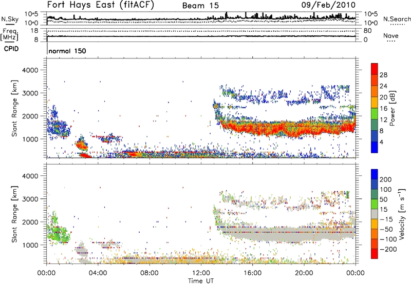Click the blue top segment of Velocity color bar
The image size is (411, 284).
[x=375, y=174]
